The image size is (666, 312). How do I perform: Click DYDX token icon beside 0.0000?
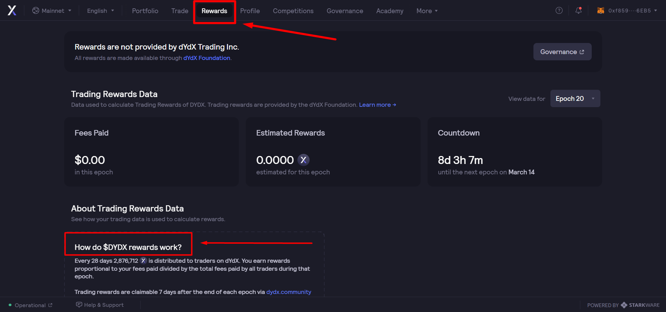tap(303, 160)
